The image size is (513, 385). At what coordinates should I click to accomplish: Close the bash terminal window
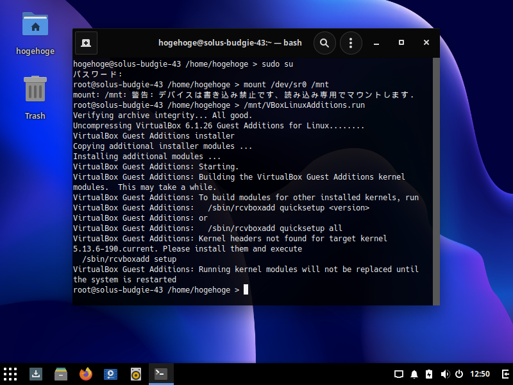(x=426, y=42)
